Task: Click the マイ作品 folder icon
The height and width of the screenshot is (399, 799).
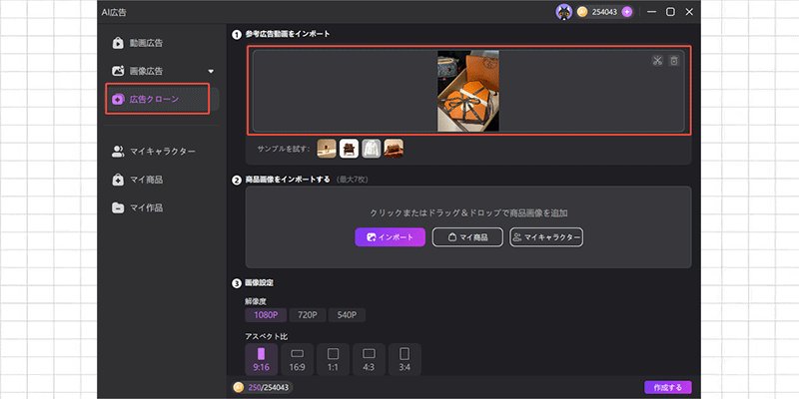Action: (118, 207)
